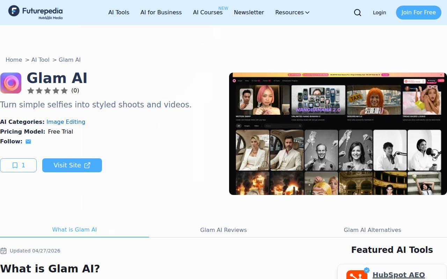Viewport: 447px width, 279px height.
Task: Click the Updated 04/27/2026 date text
Action: coord(35,251)
